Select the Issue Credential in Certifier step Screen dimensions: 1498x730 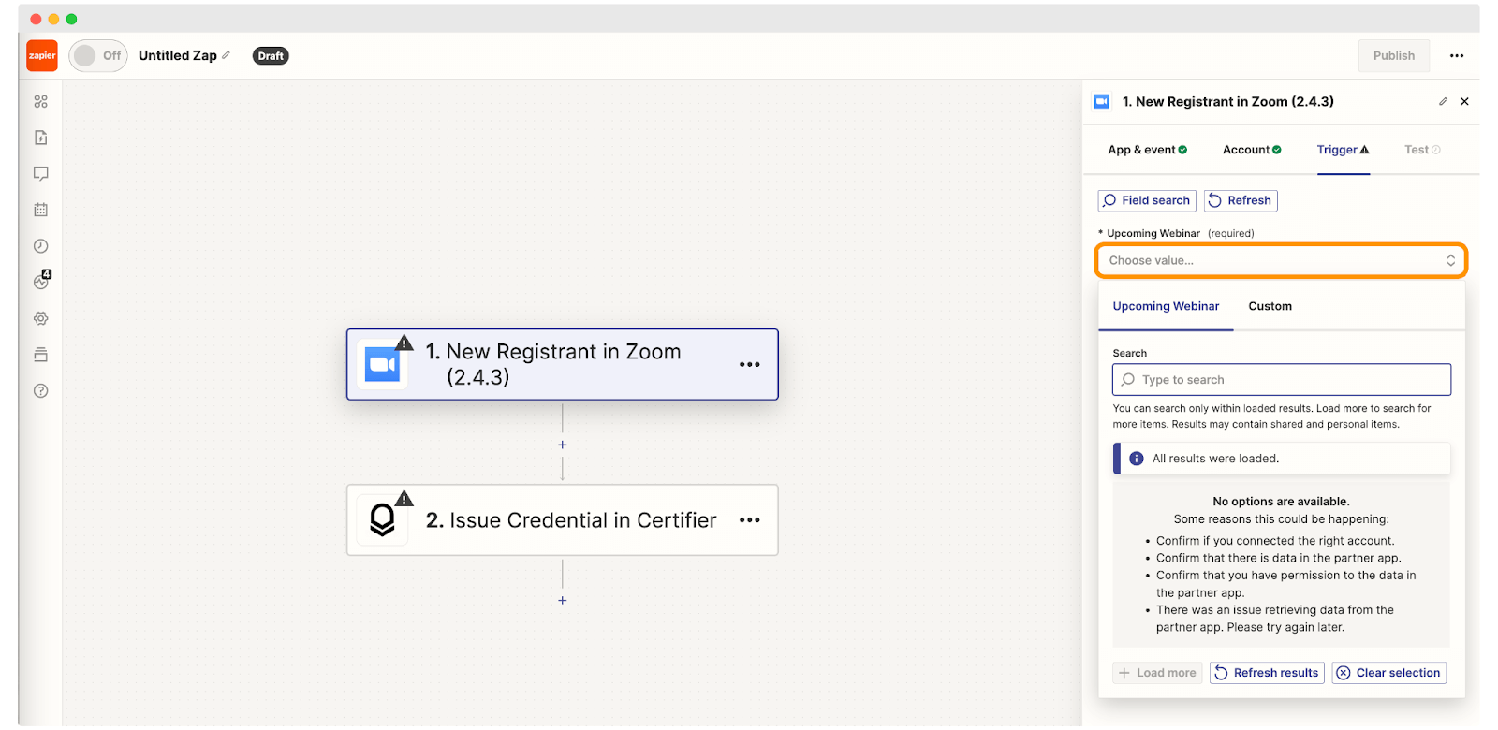pos(570,520)
